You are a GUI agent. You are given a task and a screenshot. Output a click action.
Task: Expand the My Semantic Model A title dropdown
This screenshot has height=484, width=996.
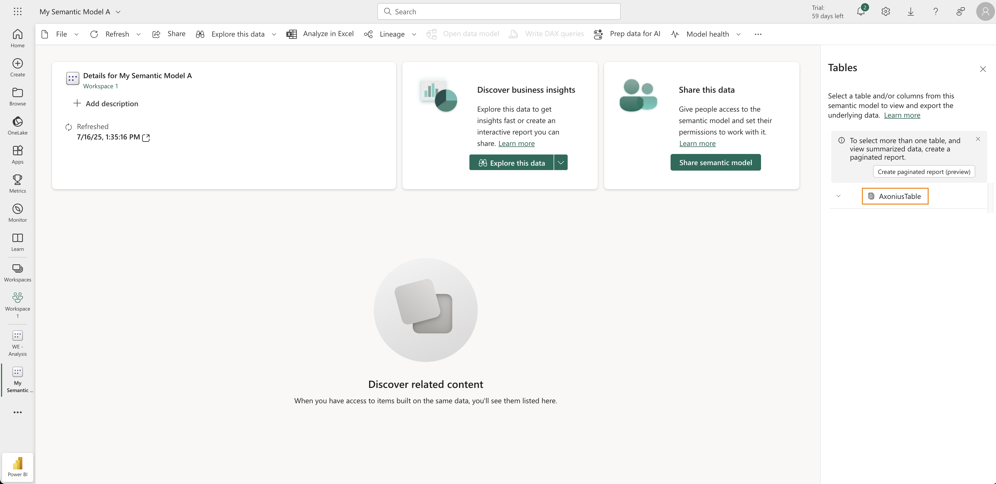118,12
